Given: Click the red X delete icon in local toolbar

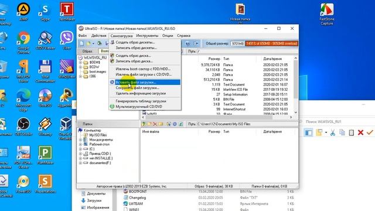Looking at the screenshot, I should click(x=155, y=124).
